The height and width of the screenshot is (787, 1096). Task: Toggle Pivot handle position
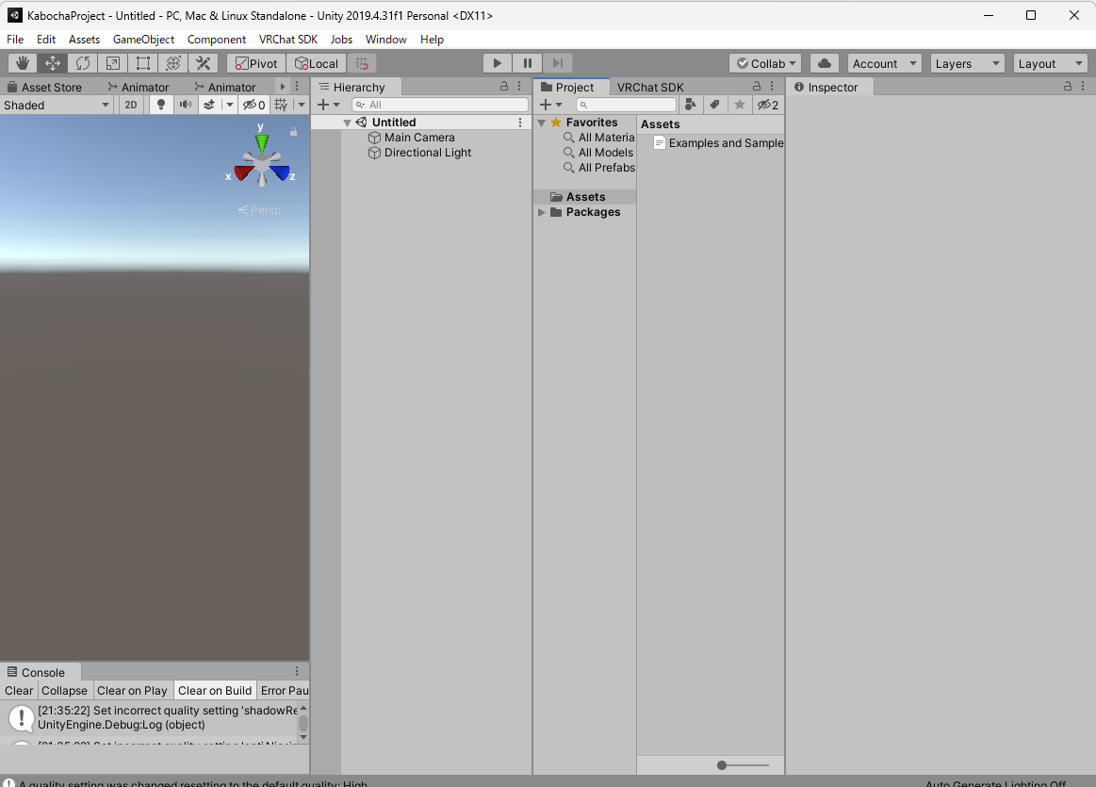pos(256,63)
